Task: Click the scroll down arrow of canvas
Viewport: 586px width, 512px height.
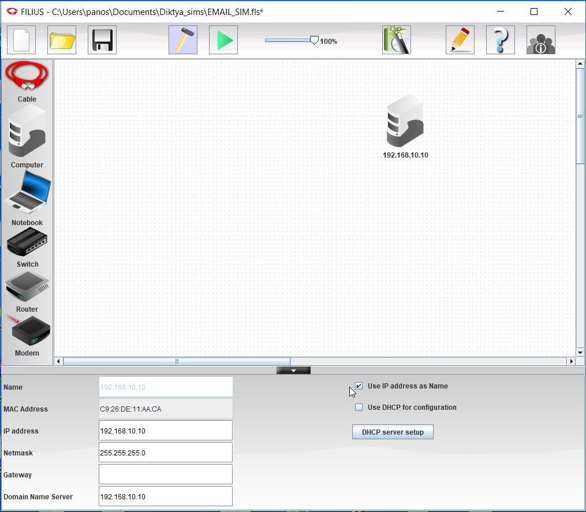Action: click(580, 353)
